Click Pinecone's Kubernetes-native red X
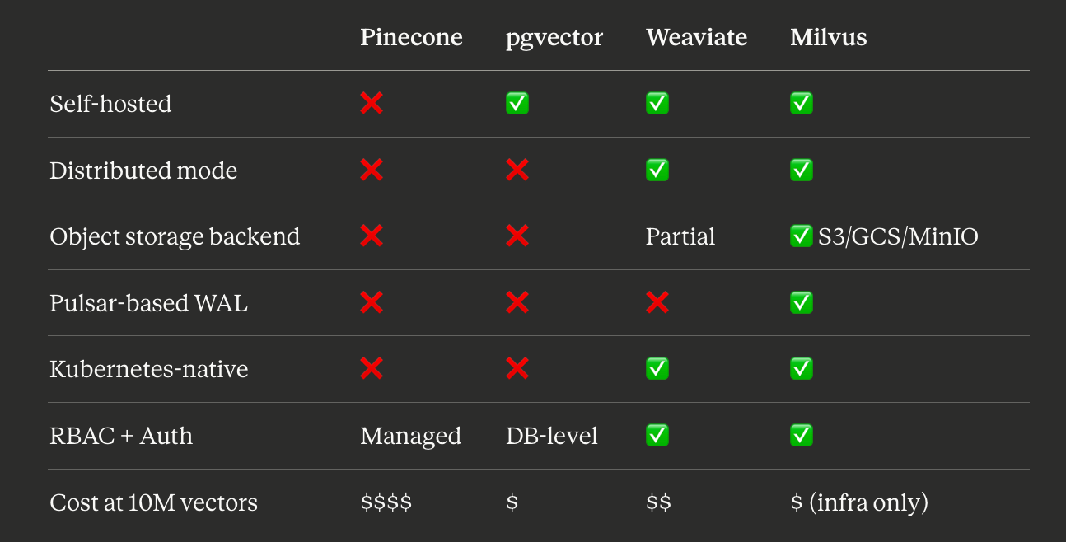This screenshot has height=542, width=1066. (x=372, y=368)
